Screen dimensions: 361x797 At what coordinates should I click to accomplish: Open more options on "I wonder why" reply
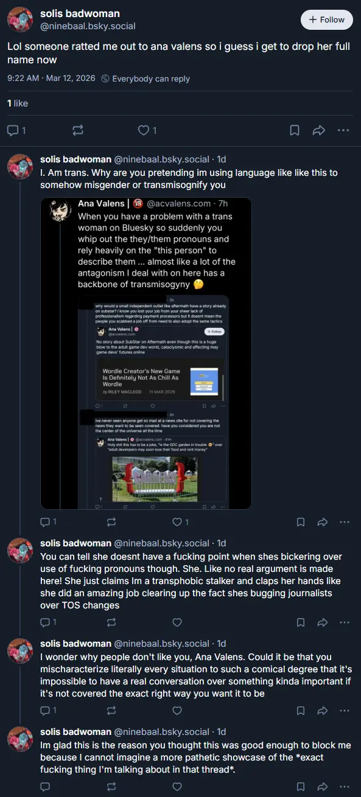click(x=345, y=711)
